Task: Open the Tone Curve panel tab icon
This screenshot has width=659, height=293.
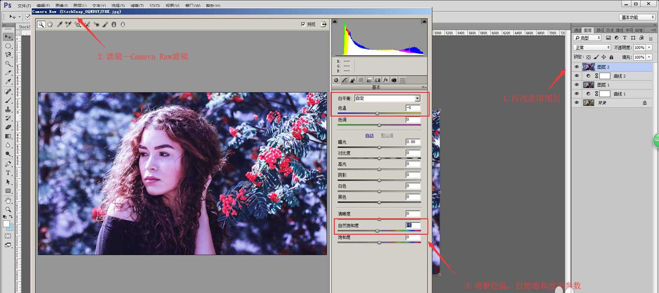Action: (x=344, y=80)
